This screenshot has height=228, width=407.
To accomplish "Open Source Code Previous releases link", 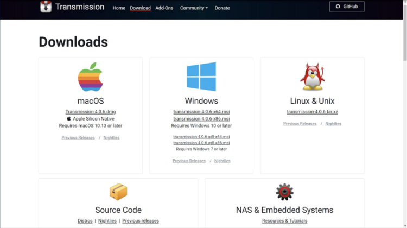I will (x=141, y=221).
